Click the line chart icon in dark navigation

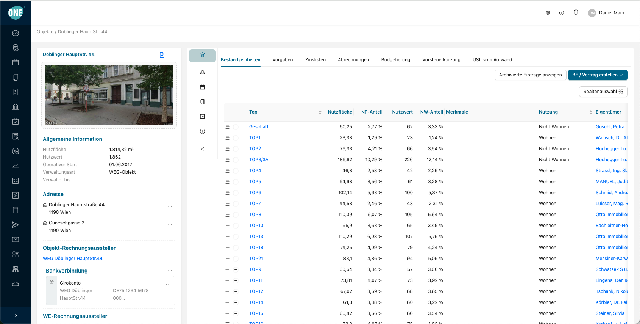click(16, 166)
